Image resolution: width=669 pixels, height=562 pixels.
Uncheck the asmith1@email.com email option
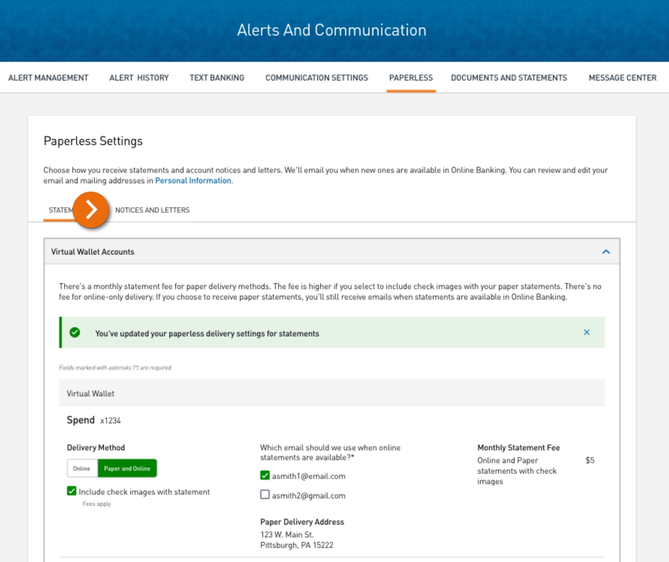265,475
